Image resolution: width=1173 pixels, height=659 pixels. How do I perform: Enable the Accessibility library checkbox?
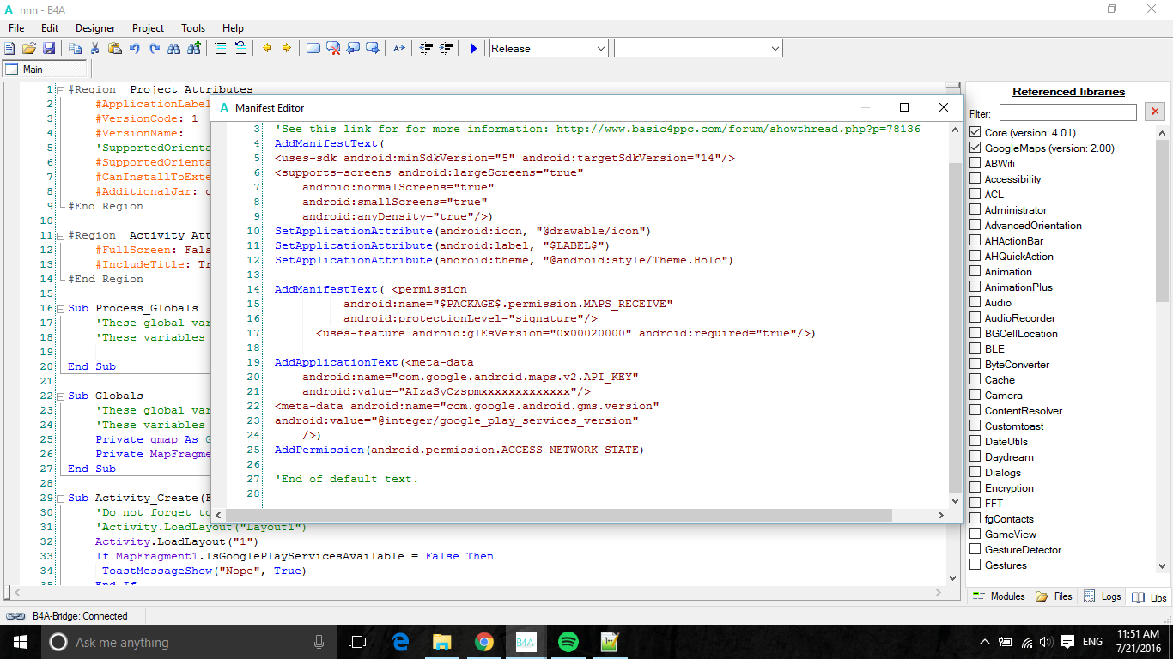975,179
